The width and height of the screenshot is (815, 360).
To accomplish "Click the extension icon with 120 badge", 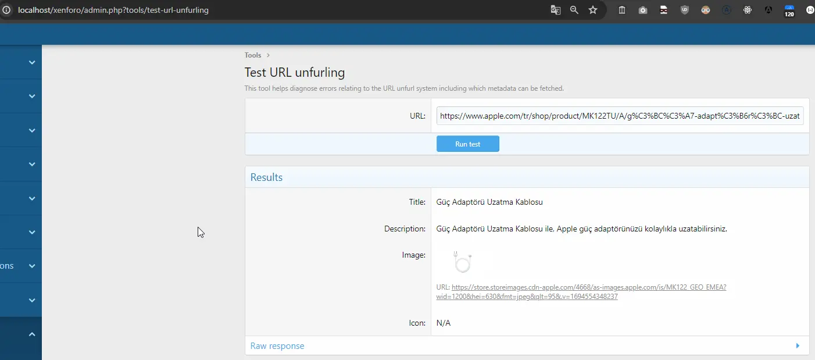I will [x=789, y=11].
